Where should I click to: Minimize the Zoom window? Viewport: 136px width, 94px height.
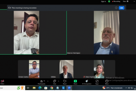[134, 1]
